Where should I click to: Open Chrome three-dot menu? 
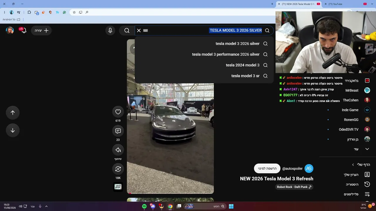4,12
